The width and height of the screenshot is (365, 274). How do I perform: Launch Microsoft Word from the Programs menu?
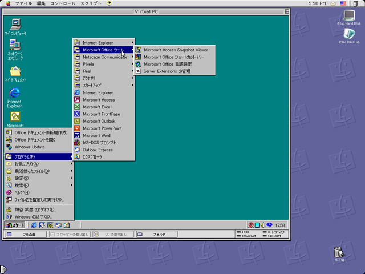pos(104,135)
